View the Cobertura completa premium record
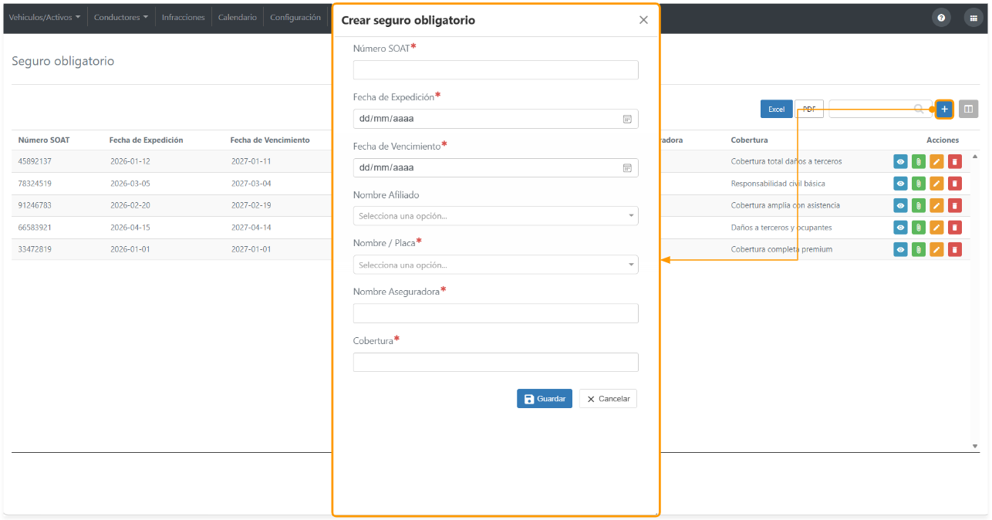The width and height of the screenshot is (992, 520). coord(900,249)
